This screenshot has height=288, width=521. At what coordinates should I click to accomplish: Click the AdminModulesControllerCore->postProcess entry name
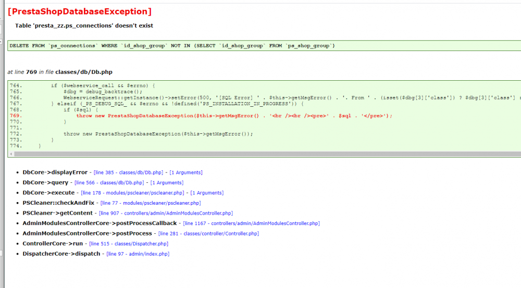(x=87, y=233)
